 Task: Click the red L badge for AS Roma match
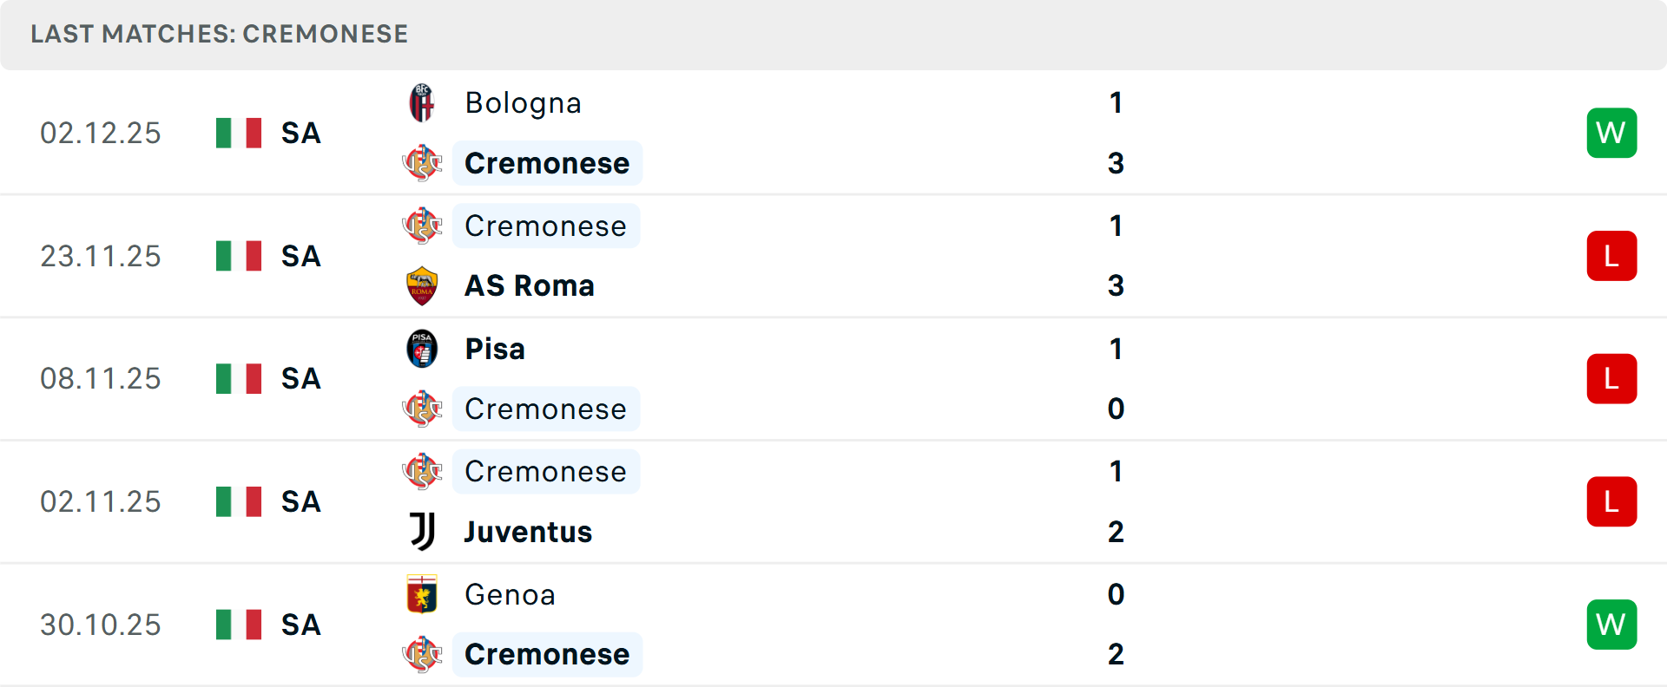coord(1611,256)
